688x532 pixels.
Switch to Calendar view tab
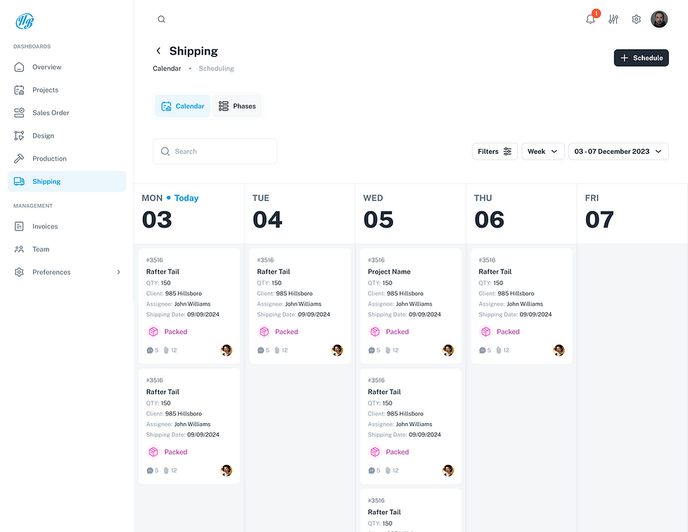pyautogui.click(x=182, y=106)
